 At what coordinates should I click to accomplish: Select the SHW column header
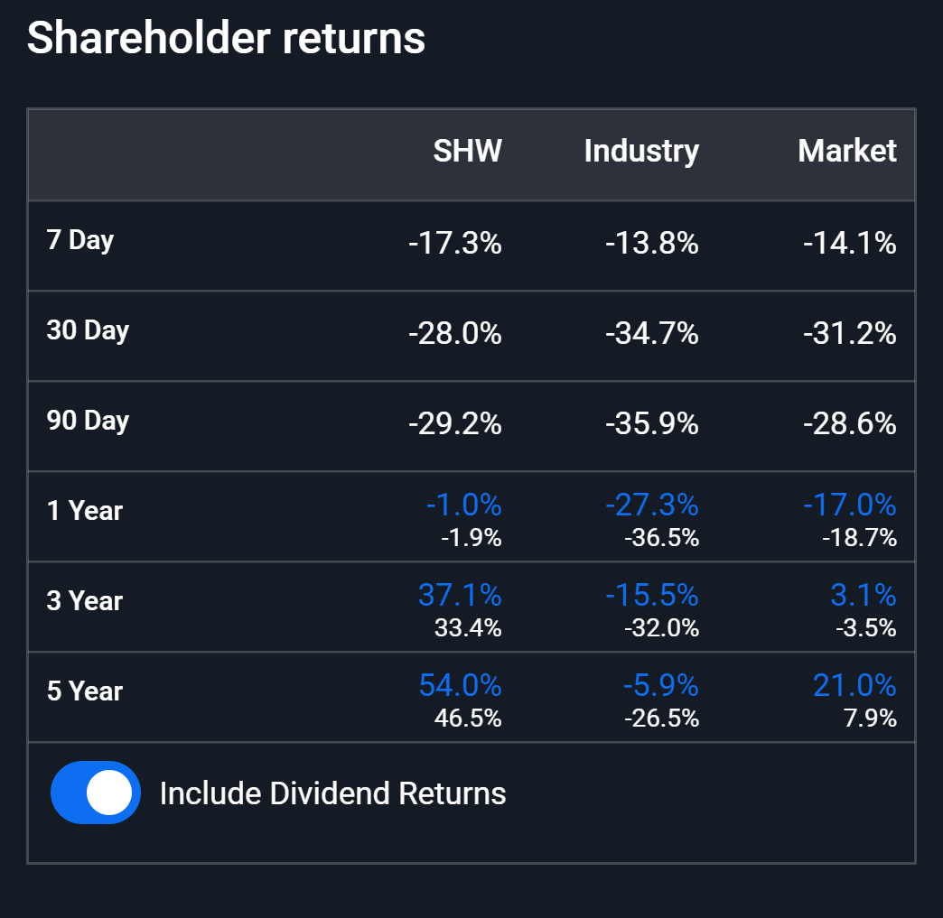pos(467,151)
